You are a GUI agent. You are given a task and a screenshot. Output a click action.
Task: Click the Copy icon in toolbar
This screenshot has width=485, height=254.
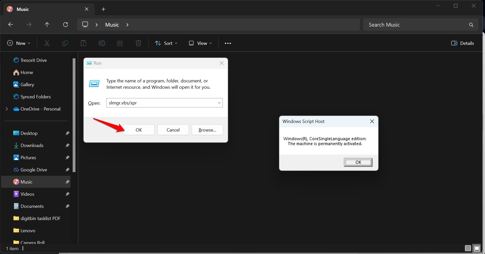coord(65,43)
